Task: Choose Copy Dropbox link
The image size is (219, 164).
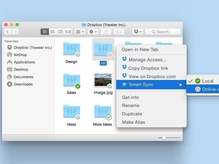Action: pyautogui.click(x=151, y=68)
